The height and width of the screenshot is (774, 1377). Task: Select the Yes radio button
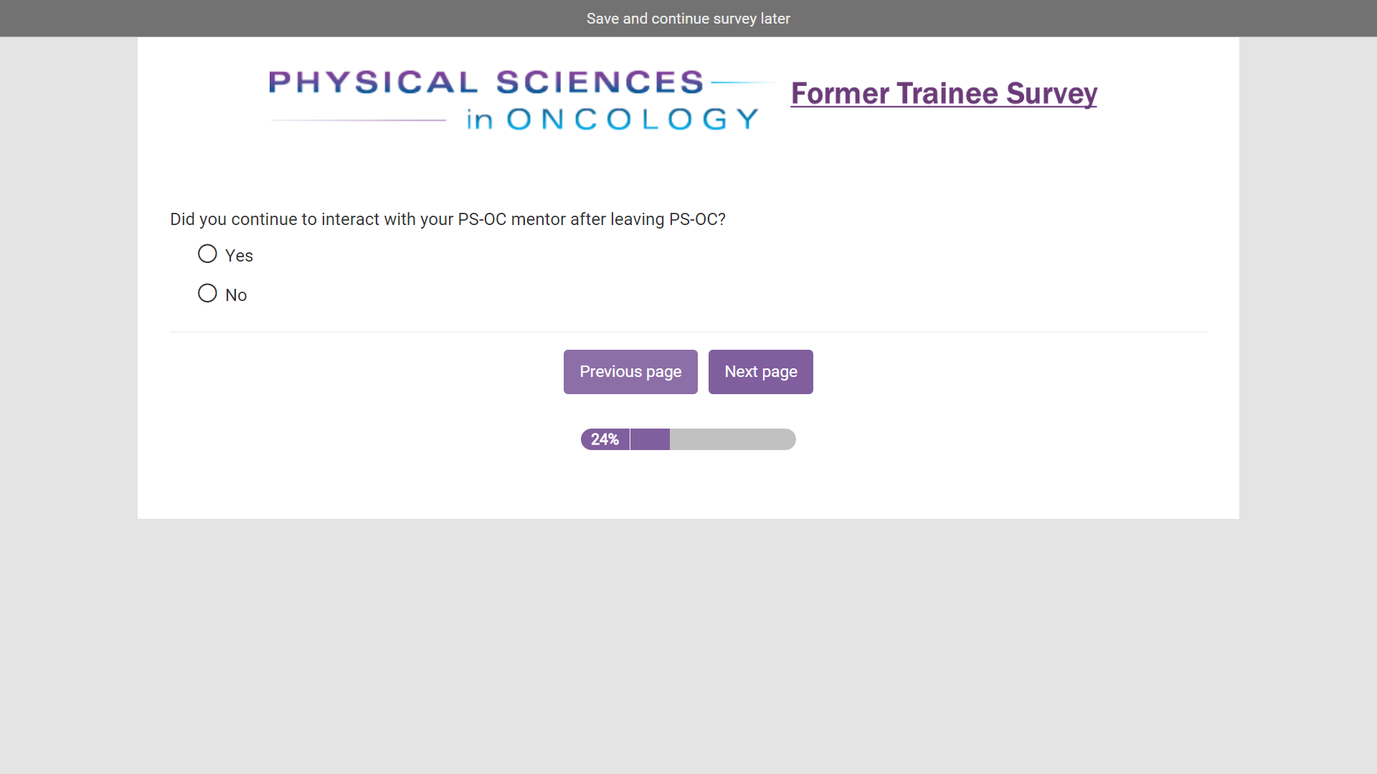[207, 254]
